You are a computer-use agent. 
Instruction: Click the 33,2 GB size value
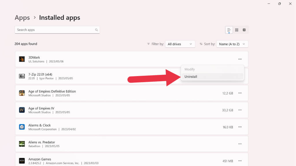pos(227,110)
